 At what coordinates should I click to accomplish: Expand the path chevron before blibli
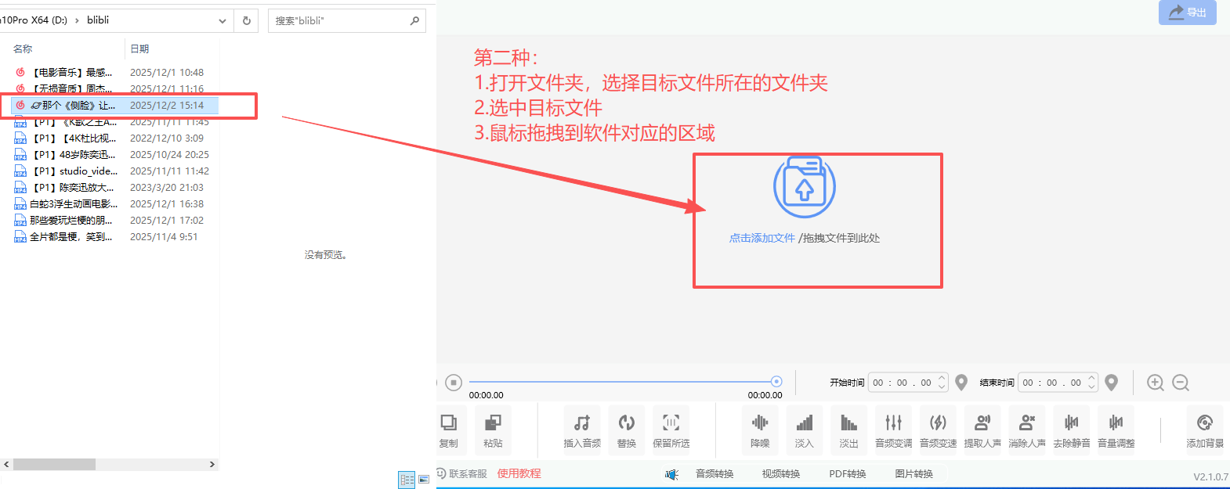[x=77, y=20]
